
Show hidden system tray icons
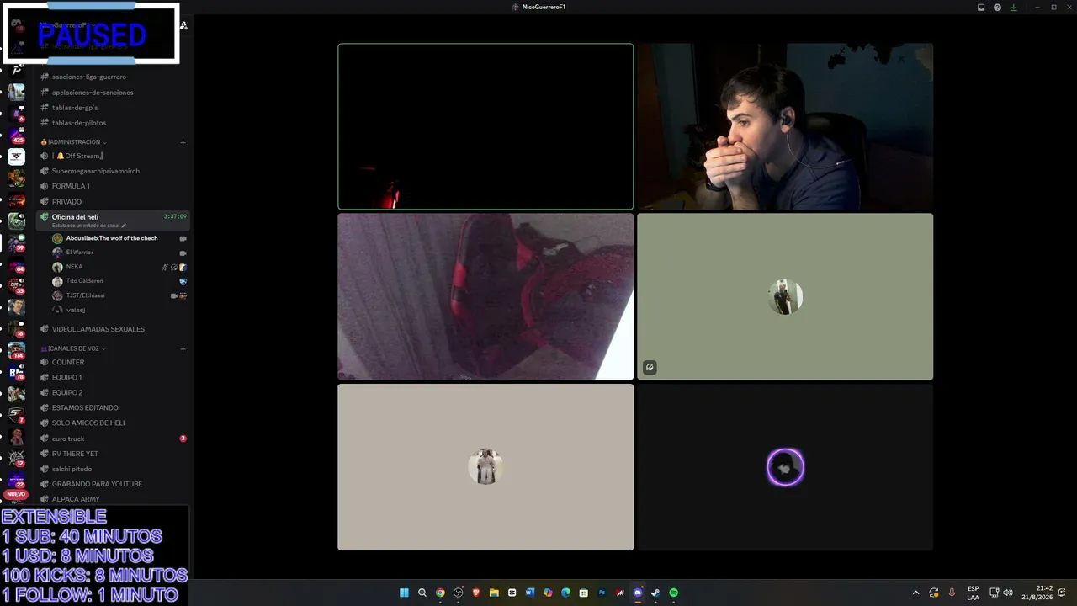coord(915,593)
